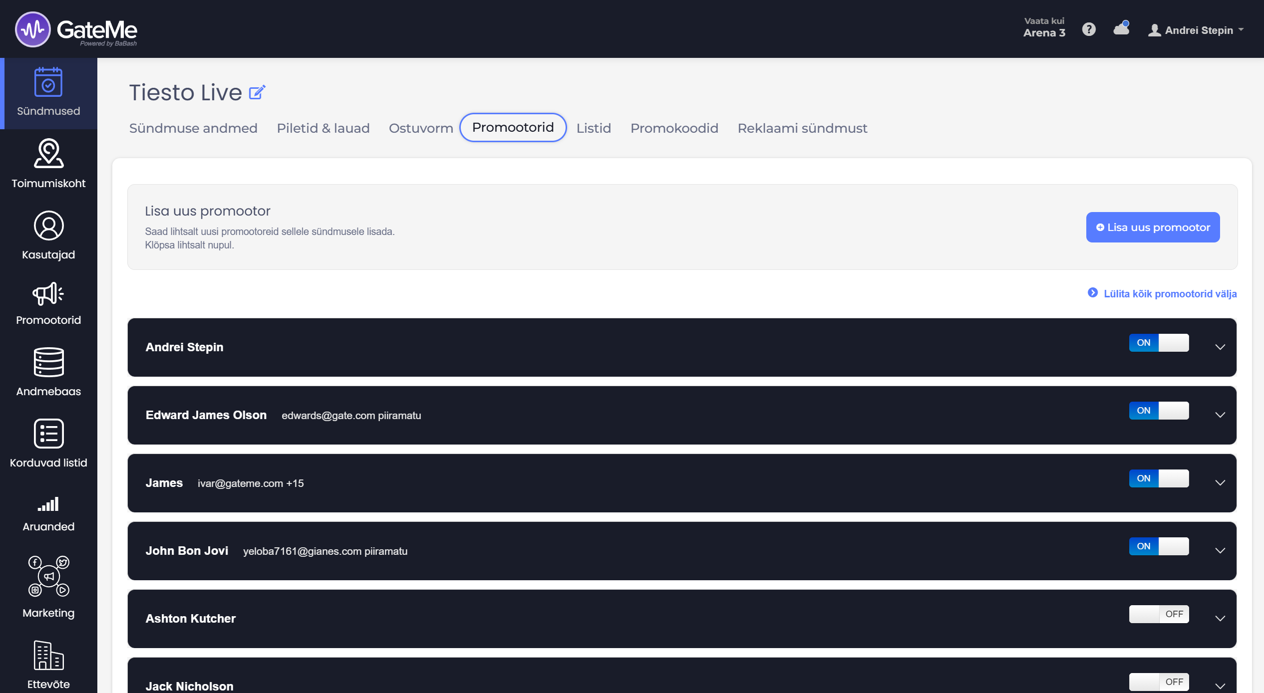Expand the James promoter row chevron
Screen dimensions: 1264x693
coord(1220,483)
